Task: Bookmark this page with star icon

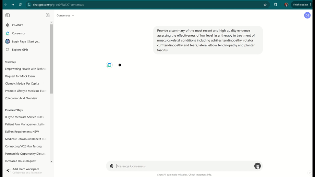Action: (265, 5)
